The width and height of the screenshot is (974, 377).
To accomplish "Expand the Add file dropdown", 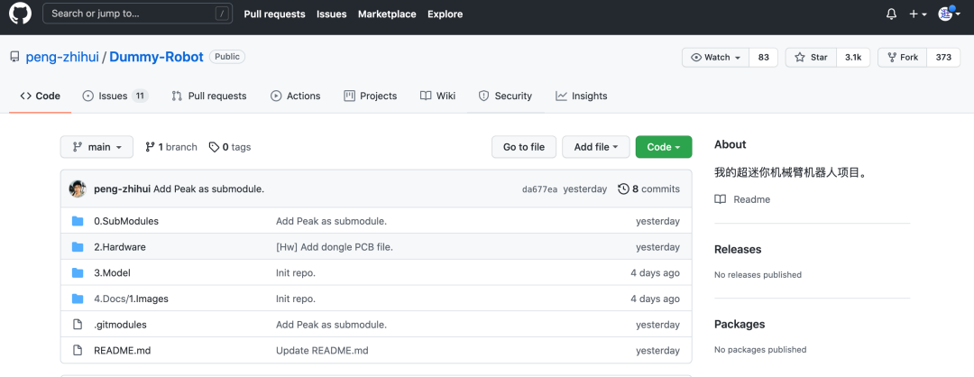I will [x=595, y=147].
